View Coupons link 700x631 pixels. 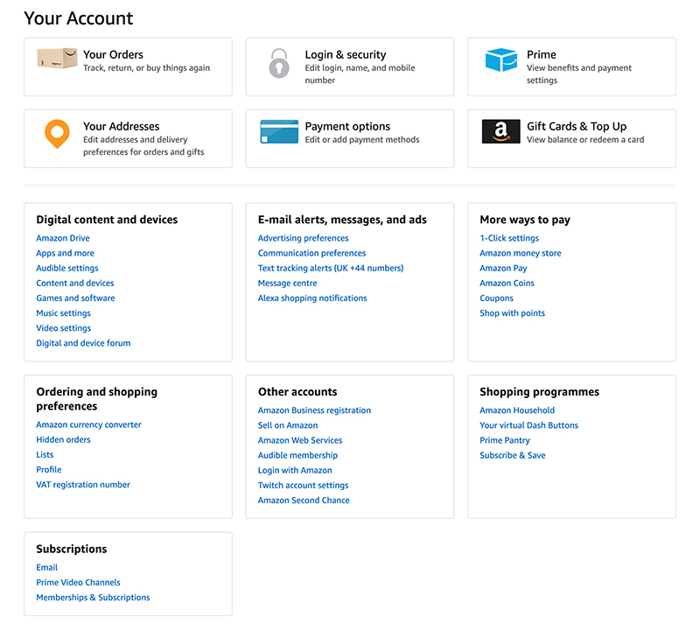coord(496,298)
